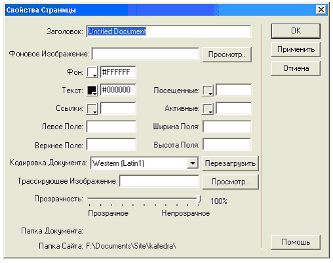Cancel with the Отмена button

[x=296, y=68]
